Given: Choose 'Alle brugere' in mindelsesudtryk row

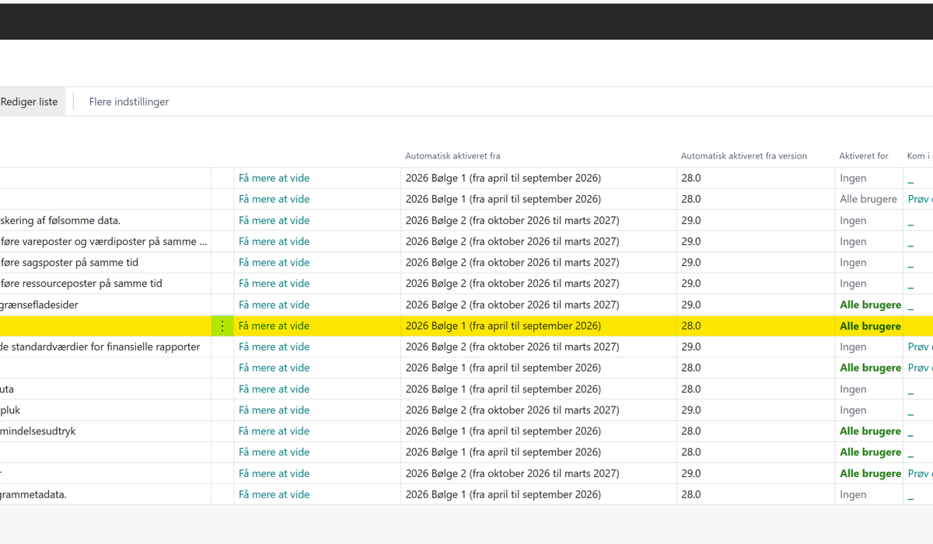Looking at the screenshot, I should point(870,431).
